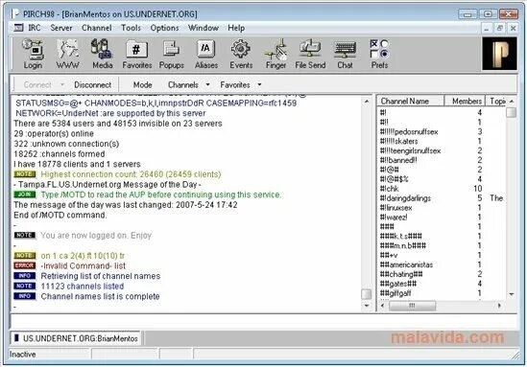Viewport: 527px width, 367px height.
Task: Open the Favorites hash icon in toolbar
Action: (137, 54)
